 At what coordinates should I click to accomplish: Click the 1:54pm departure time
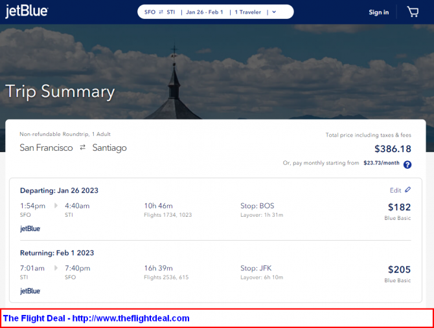click(x=32, y=206)
